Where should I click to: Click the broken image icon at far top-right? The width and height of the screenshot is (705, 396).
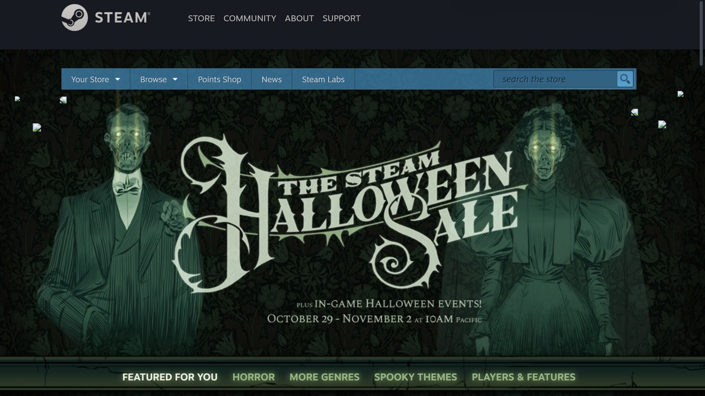(x=680, y=93)
